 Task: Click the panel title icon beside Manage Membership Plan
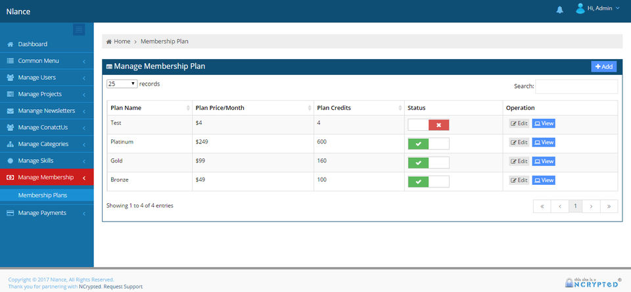110,67
